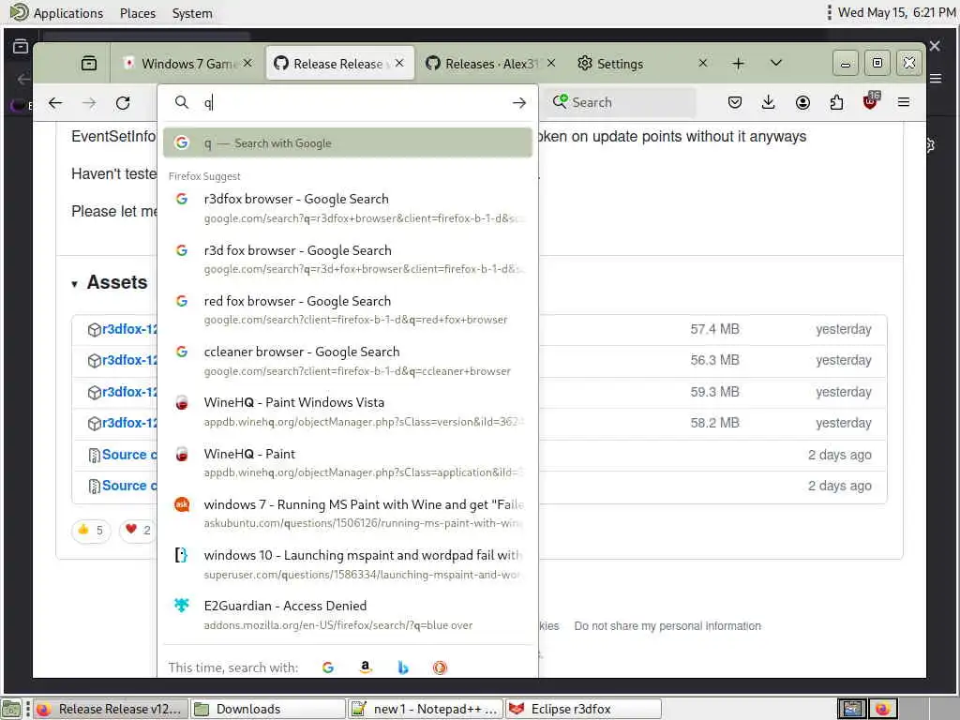Click the date and time clock
The height and width of the screenshot is (720, 960).
click(896, 12)
